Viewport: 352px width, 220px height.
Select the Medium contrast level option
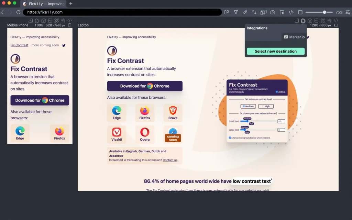248,106
